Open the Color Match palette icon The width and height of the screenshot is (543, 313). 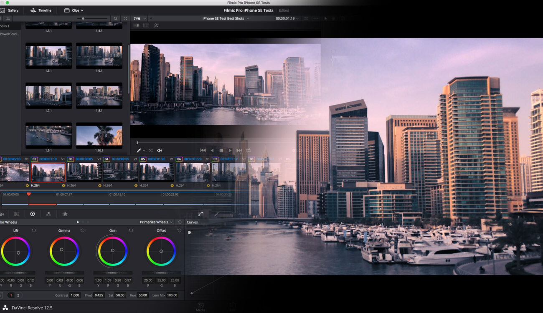[x=17, y=214]
